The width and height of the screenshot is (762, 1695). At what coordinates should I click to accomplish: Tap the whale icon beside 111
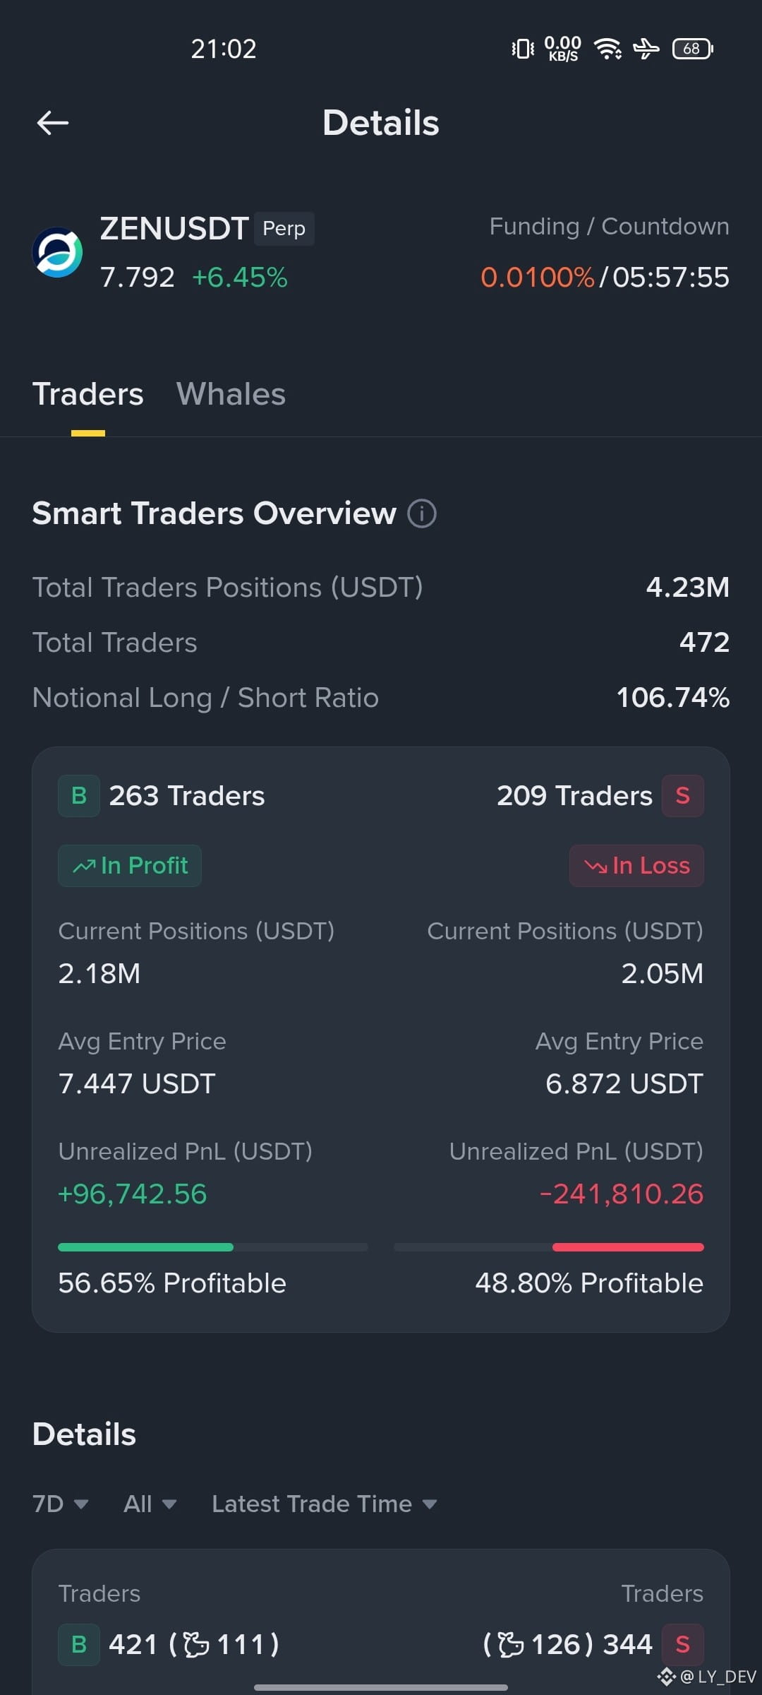coord(196,1645)
